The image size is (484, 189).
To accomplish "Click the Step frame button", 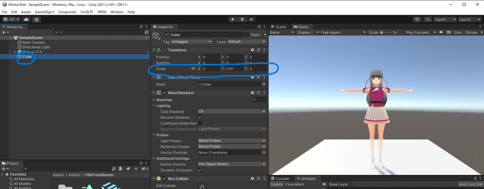I will [x=251, y=19].
